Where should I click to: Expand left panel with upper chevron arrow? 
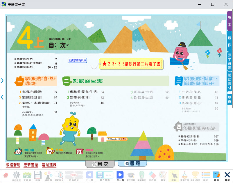2,81
